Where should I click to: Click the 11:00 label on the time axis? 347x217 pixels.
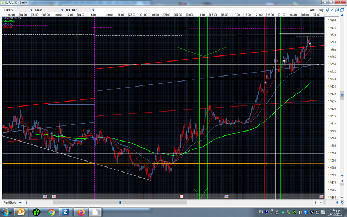[202, 15]
